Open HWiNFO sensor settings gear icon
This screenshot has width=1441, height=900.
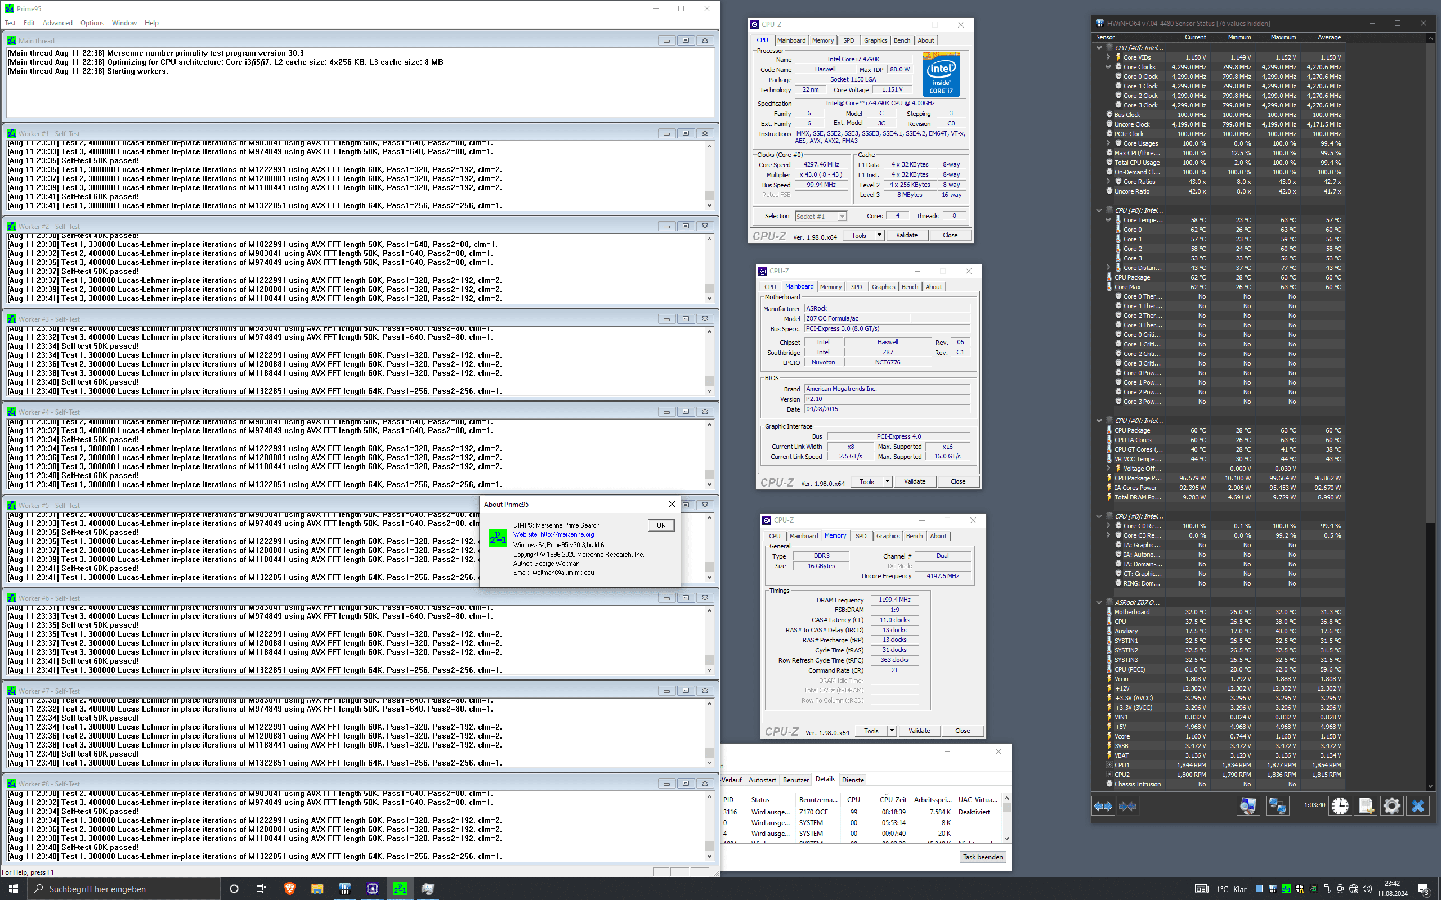[x=1391, y=806]
